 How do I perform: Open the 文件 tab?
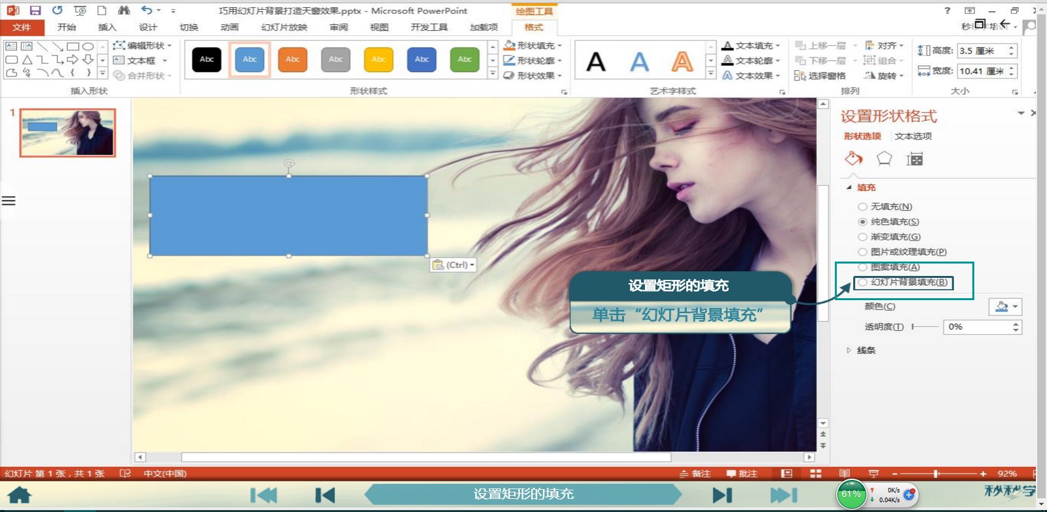coord(22,27)
